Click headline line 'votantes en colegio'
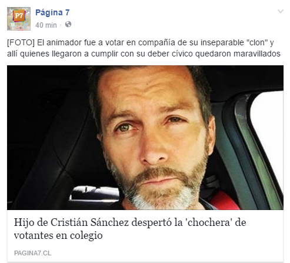This screenshot has height=263, width=290. [x=58, y=235]
